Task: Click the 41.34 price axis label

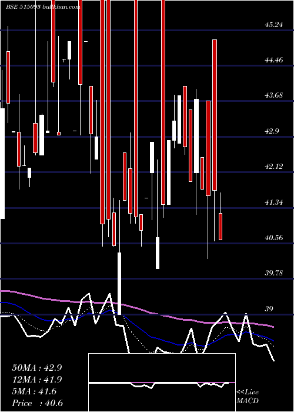Action: 274,202
